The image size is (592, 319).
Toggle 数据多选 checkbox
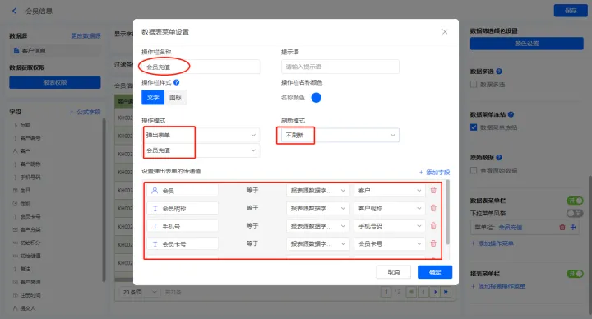pyautogui.click(x=474, y=84)
